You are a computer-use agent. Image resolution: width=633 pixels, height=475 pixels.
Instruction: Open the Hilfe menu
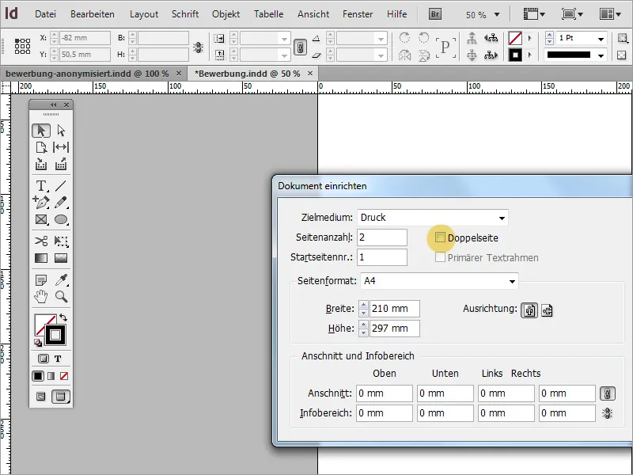(397, 14)
